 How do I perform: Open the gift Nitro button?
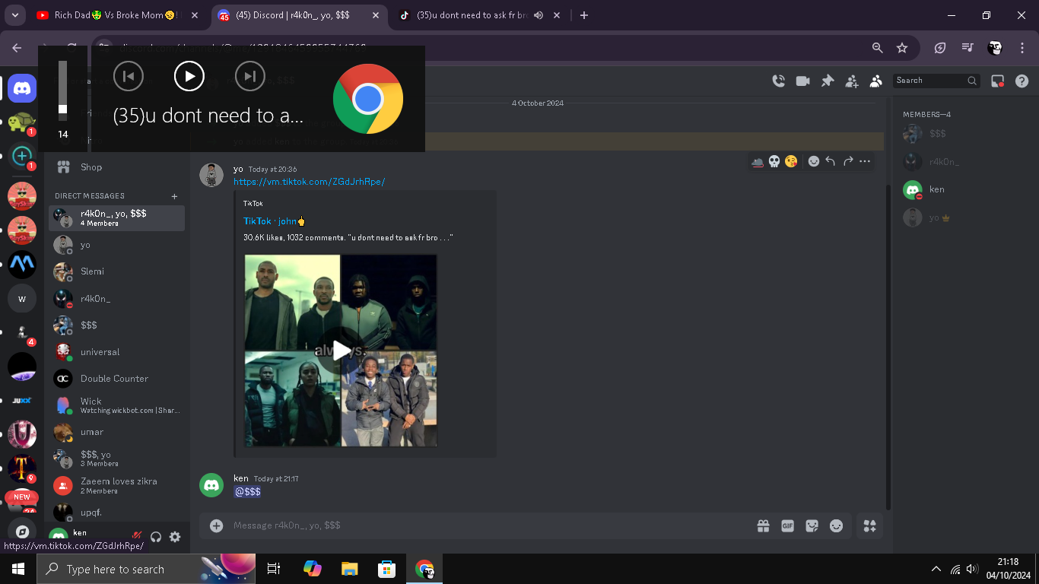pos(763,525)
